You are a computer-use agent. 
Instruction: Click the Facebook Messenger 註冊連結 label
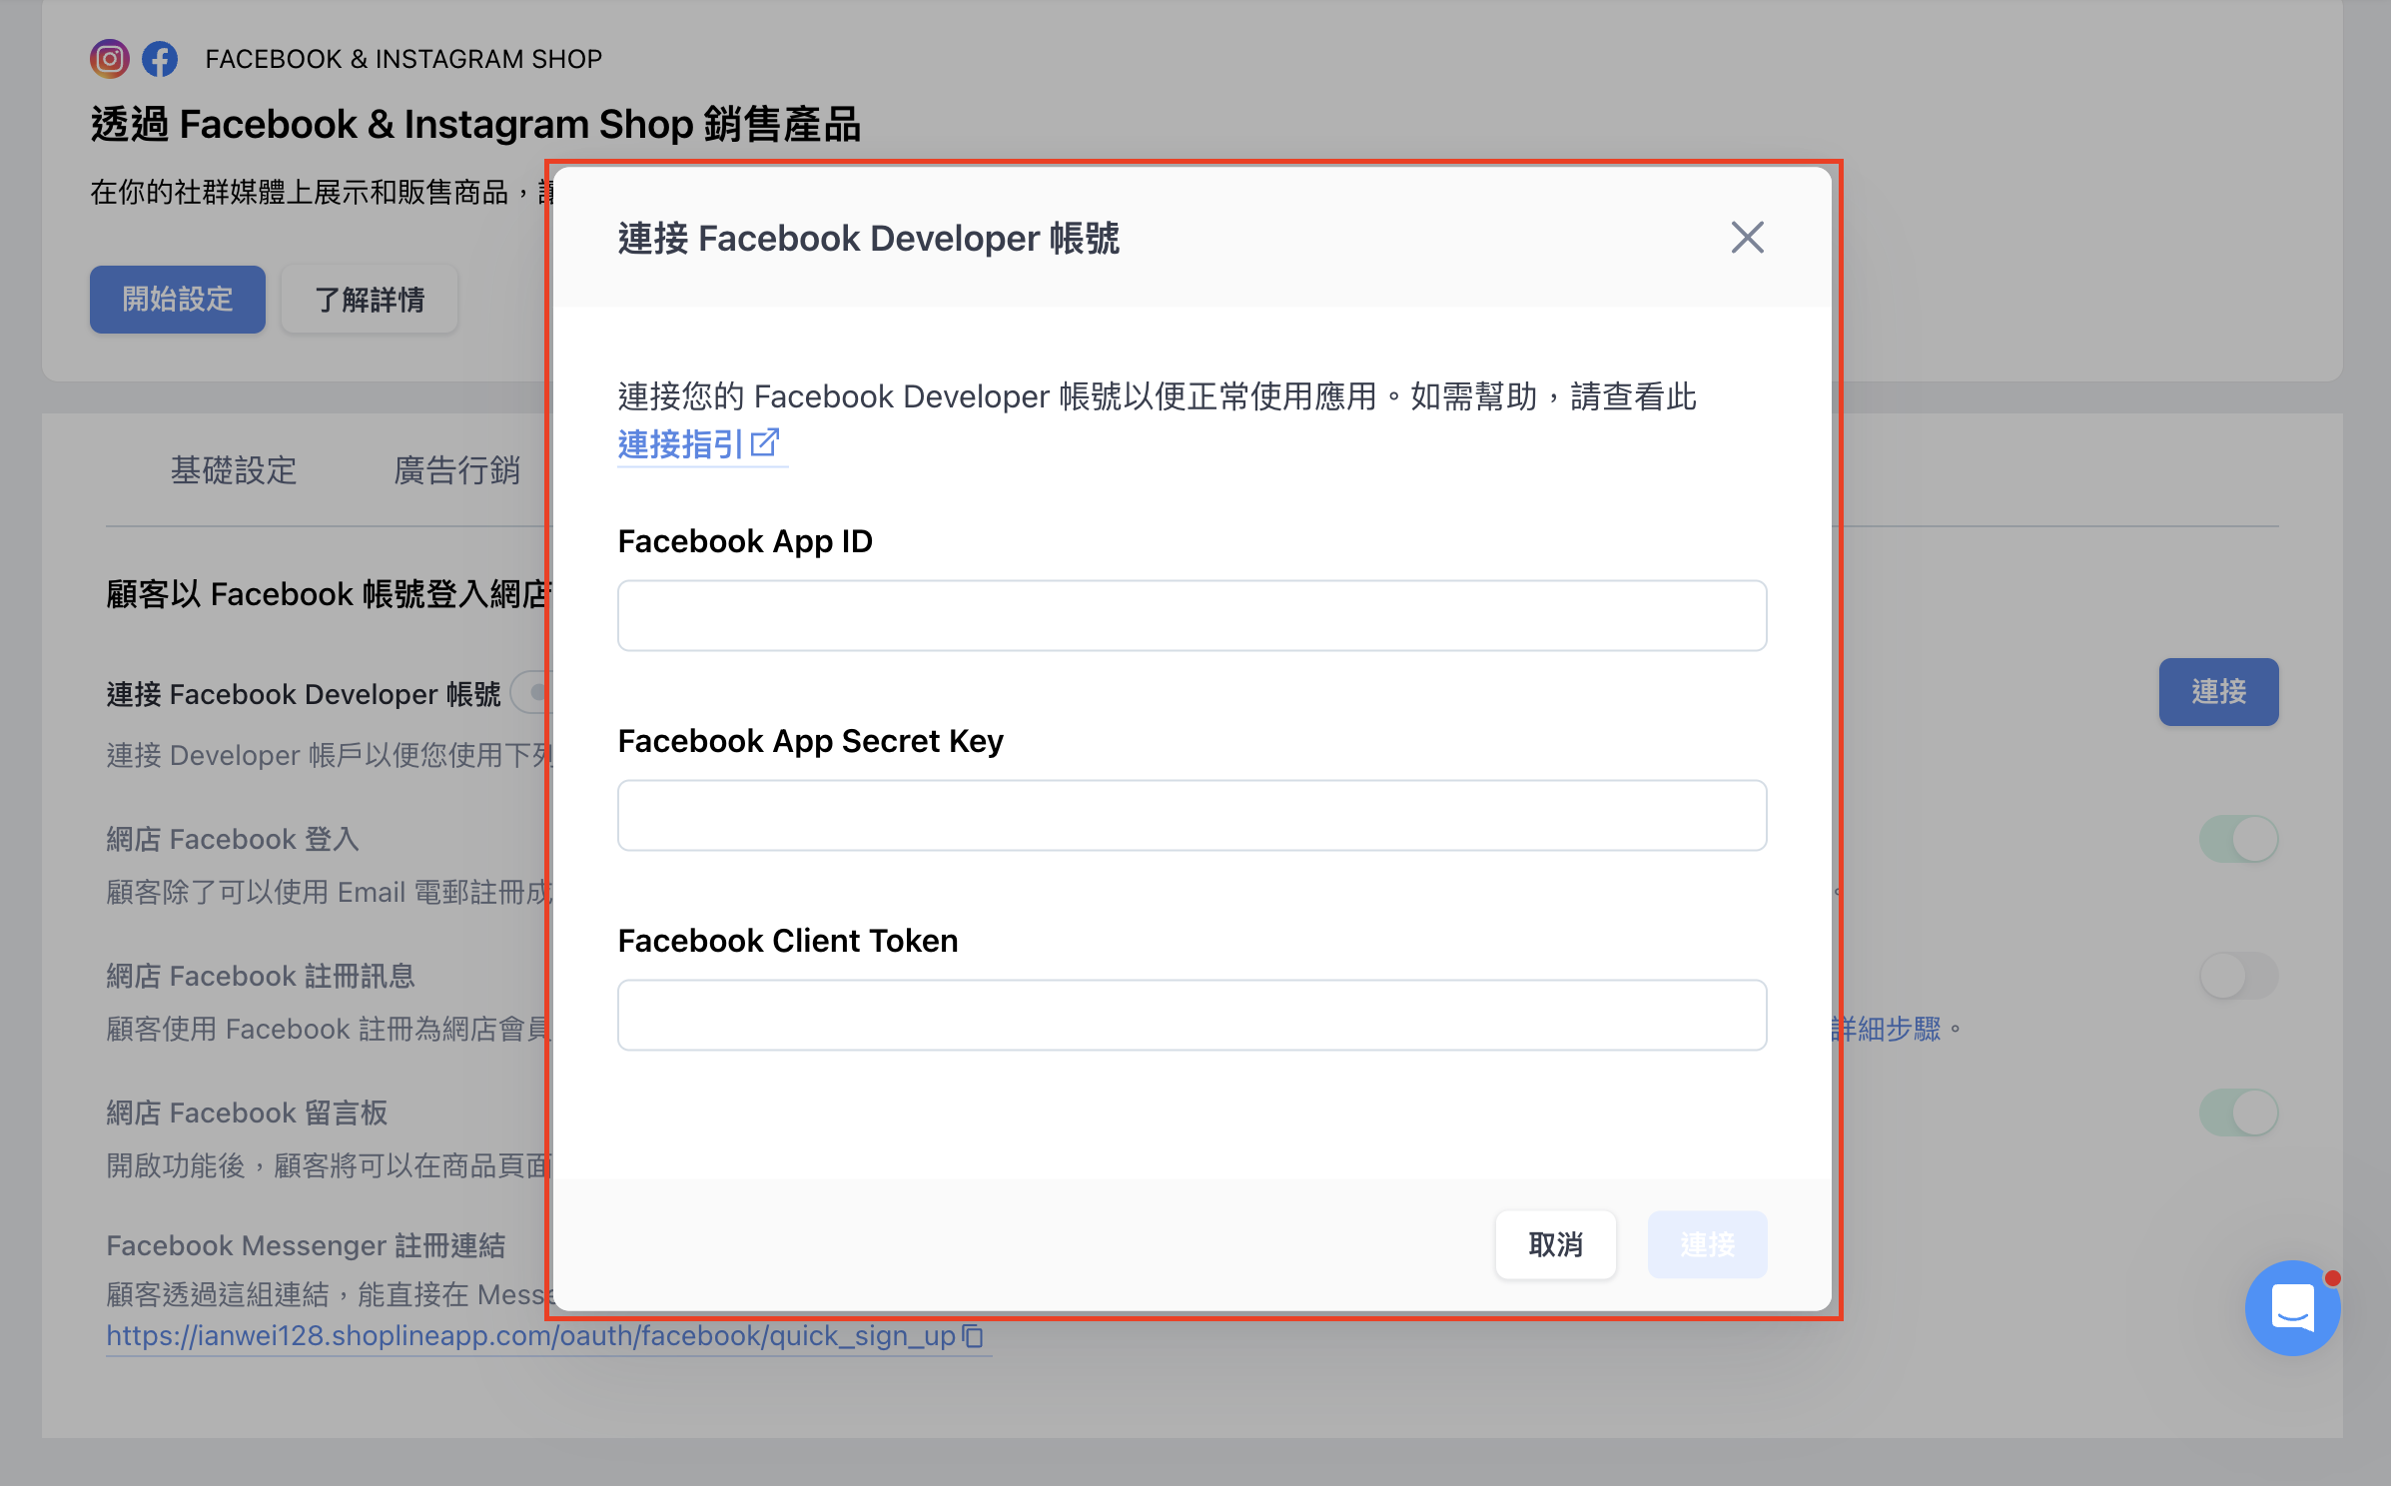(306, 1245)
